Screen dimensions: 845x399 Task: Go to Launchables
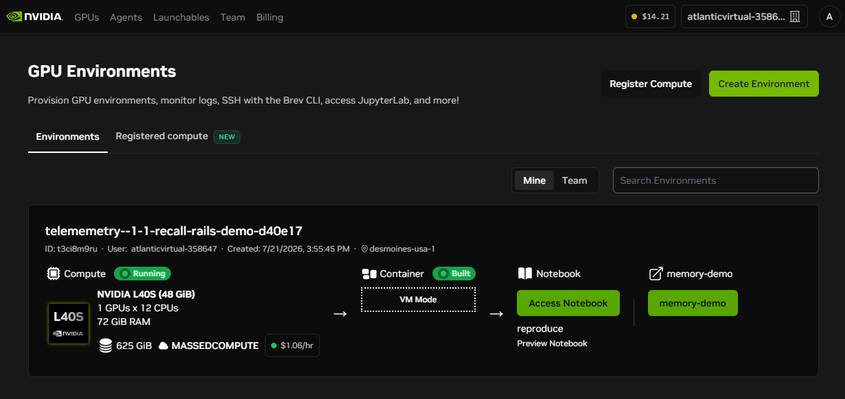point(181,17)
